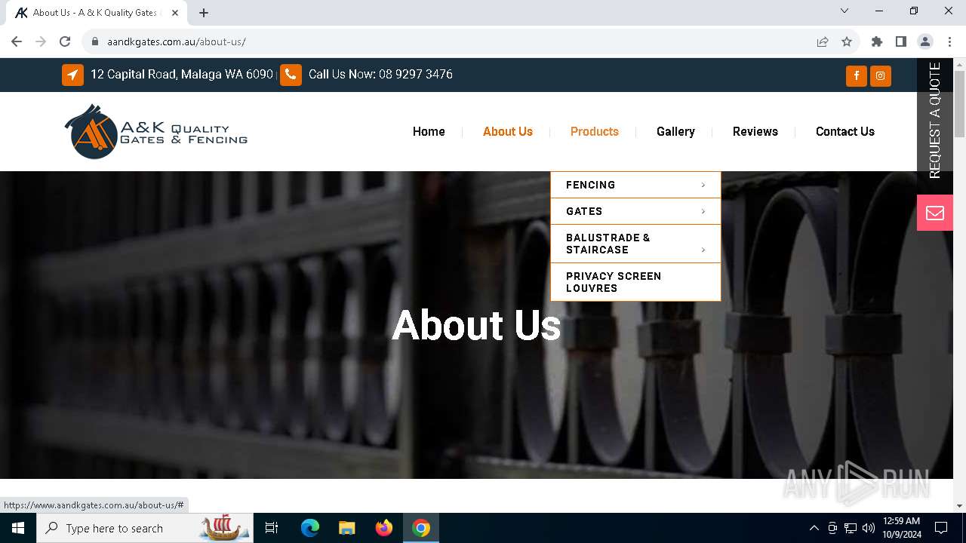Open the Facebook social icon

coord(856,75)
